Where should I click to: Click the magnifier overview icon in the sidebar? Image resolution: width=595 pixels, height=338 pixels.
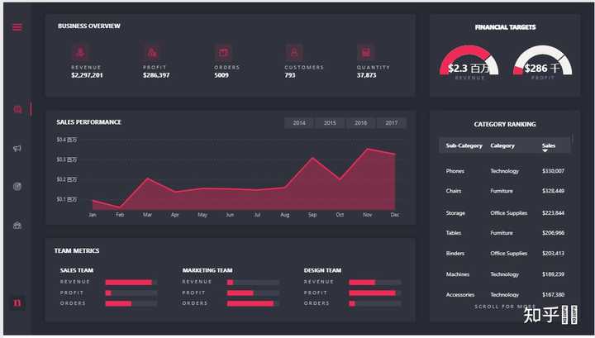pos(17,110)
